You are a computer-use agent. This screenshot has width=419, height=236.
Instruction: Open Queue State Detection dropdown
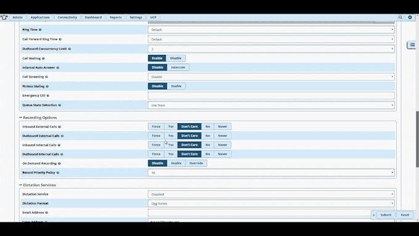(x=271, y=105)
